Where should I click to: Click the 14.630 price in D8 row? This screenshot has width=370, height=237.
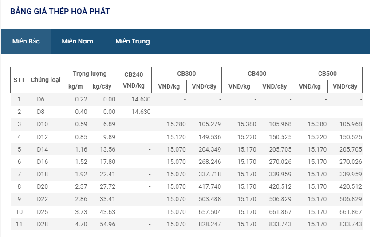click(141, 112)
